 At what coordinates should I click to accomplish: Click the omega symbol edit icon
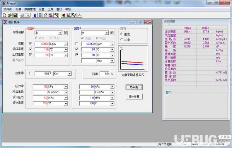coord(74,15)
